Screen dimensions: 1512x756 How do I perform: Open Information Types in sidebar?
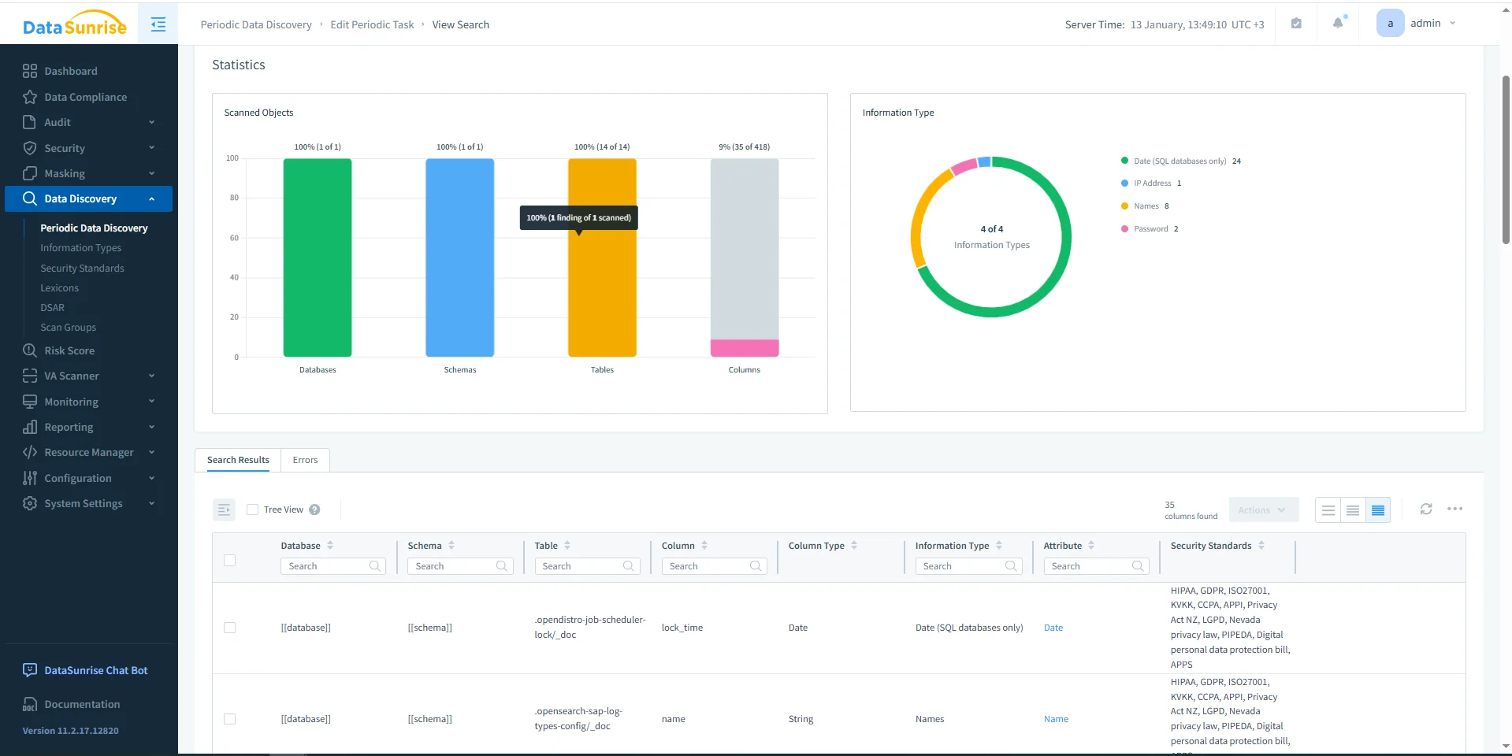81,248
